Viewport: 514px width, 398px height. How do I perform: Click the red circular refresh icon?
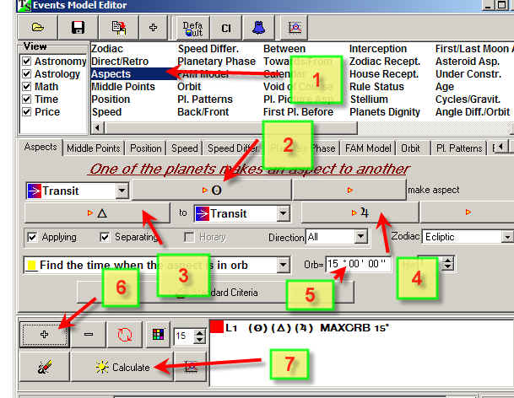click(124, 335)
